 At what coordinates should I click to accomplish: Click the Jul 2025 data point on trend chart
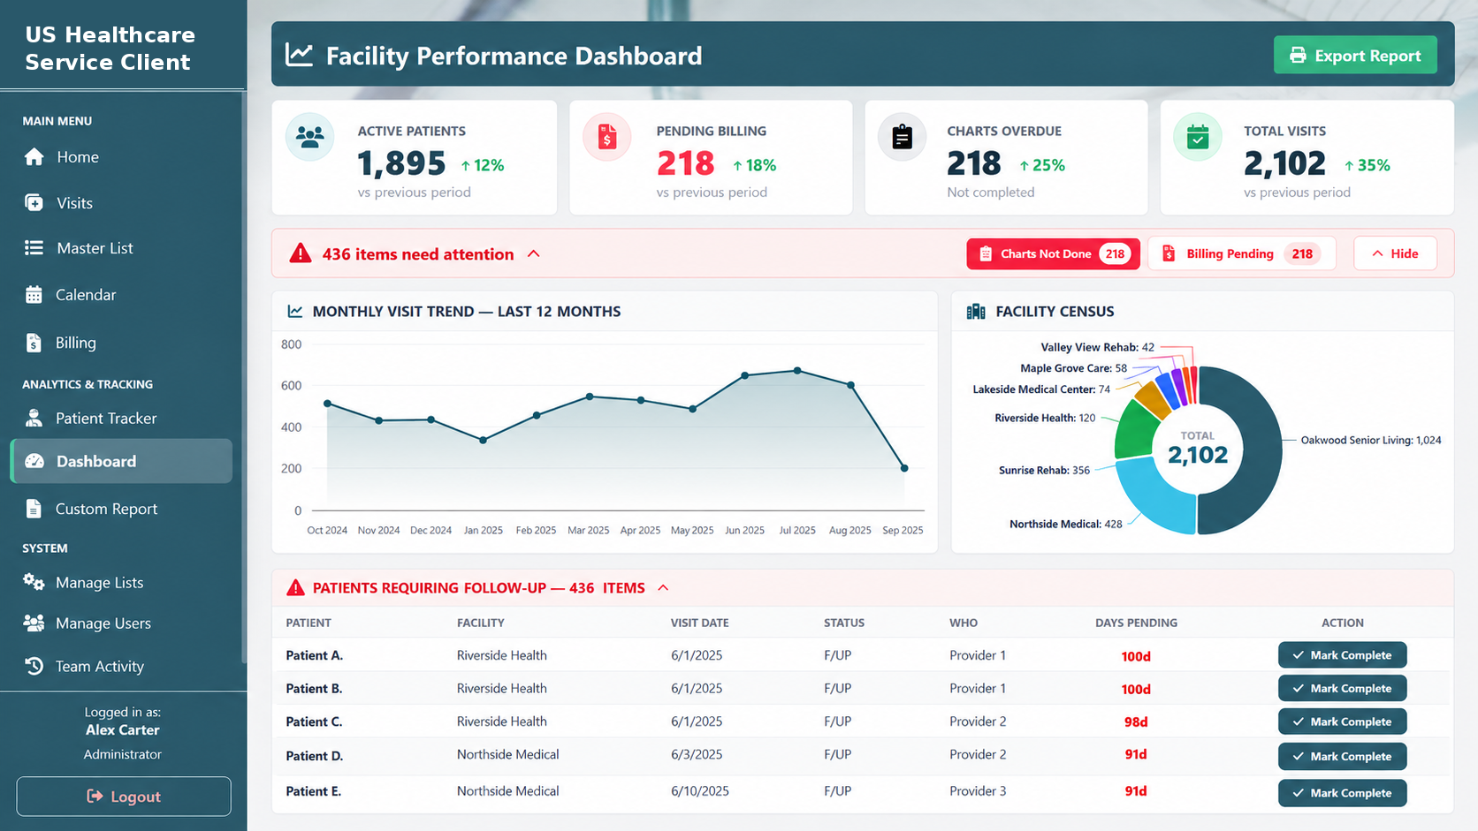coord(797,371)
